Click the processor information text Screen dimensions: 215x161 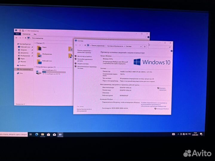[x=136, y=72]
